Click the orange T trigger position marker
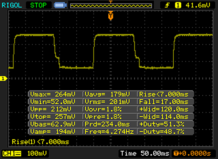Screen dimensions: 218x159 tap(111, 16)
